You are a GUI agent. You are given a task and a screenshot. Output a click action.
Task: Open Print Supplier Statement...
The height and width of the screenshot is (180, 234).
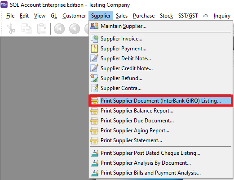[161, 140]
